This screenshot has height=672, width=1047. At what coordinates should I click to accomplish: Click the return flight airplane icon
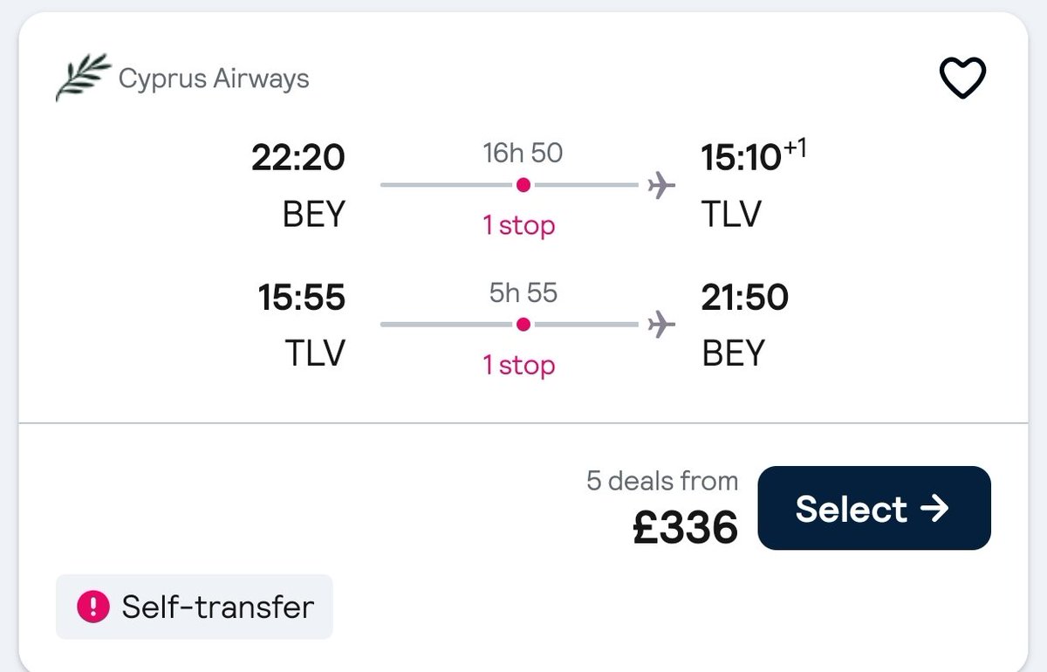point(662,325)
